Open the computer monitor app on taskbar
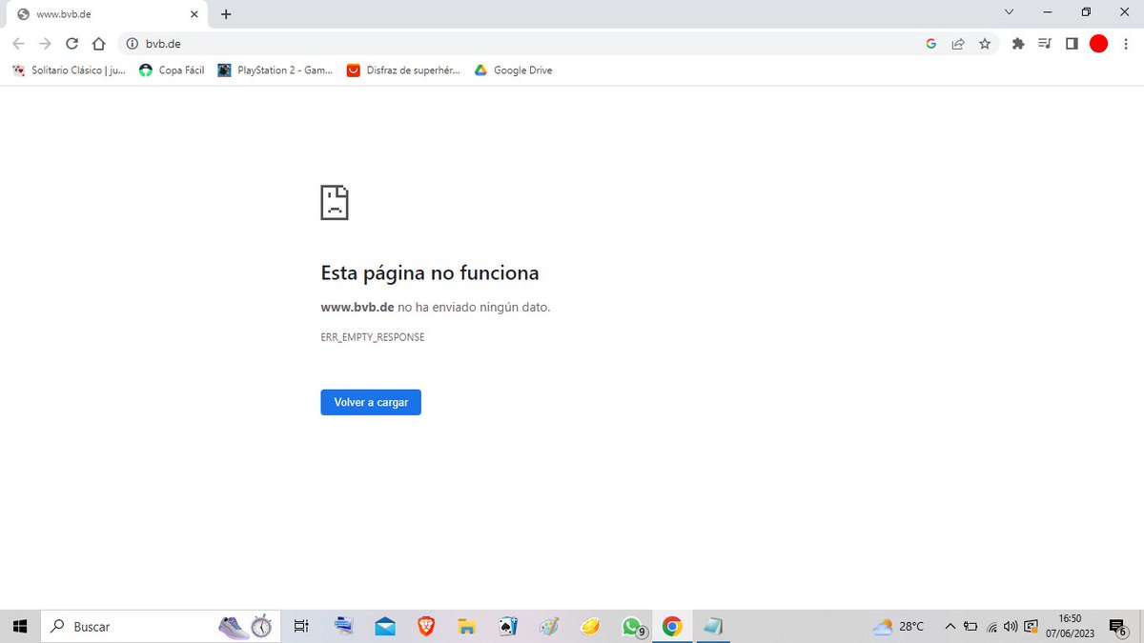The image size is (1144, 643). 344,626
